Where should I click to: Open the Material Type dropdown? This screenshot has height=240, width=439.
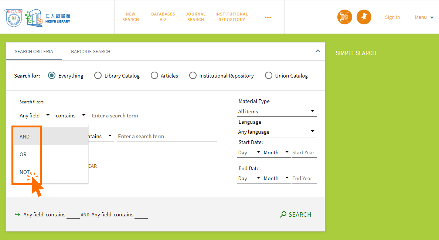(x=277, y=112)
